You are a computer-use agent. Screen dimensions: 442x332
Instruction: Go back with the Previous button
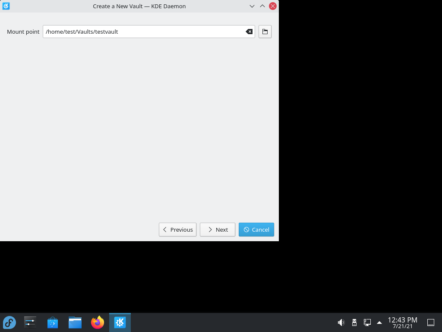tap(177, 230)
